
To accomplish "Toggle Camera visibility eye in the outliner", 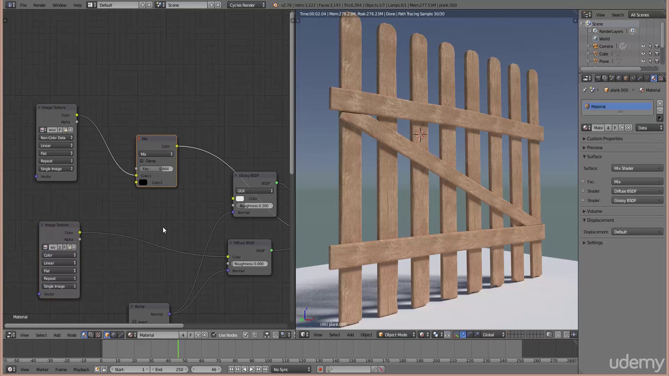I will coord(643,46).
